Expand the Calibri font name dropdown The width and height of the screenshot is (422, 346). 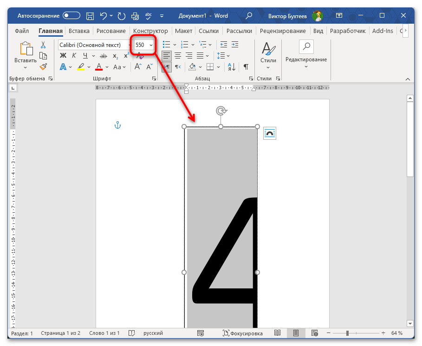pyautogui.click(x=129, y=45)
